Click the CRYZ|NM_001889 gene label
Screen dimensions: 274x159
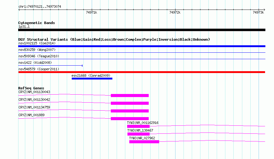[31, 115]
